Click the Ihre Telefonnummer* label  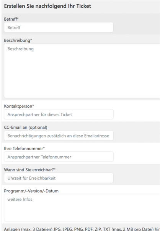[24, 149]
